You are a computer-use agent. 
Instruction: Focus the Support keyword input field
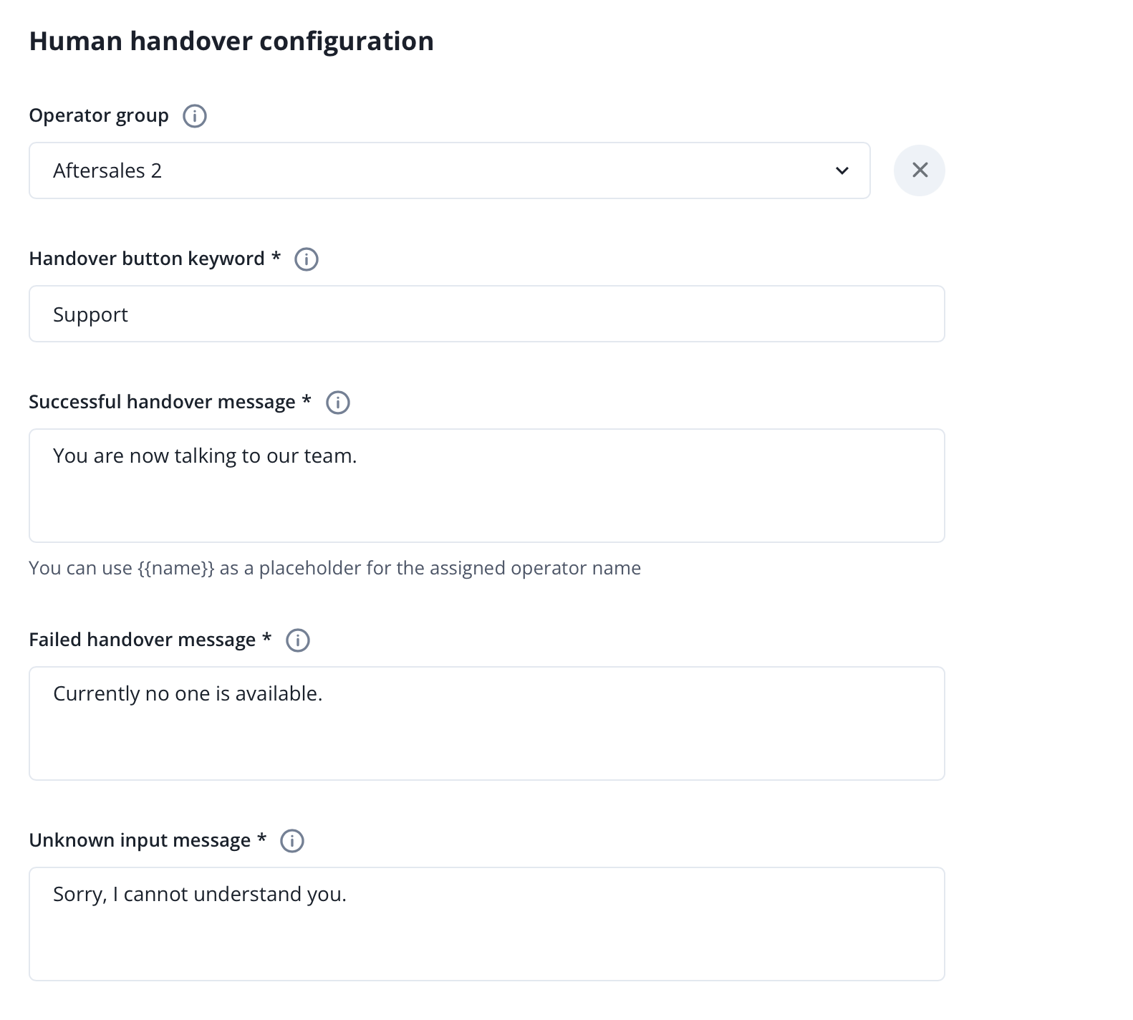coord(486,314)
